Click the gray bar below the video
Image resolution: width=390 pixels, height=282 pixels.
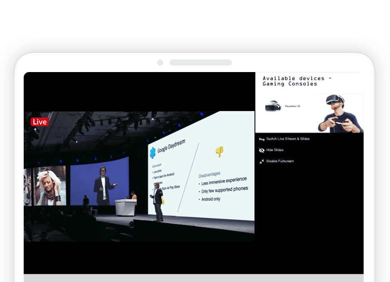coord(193,278)
